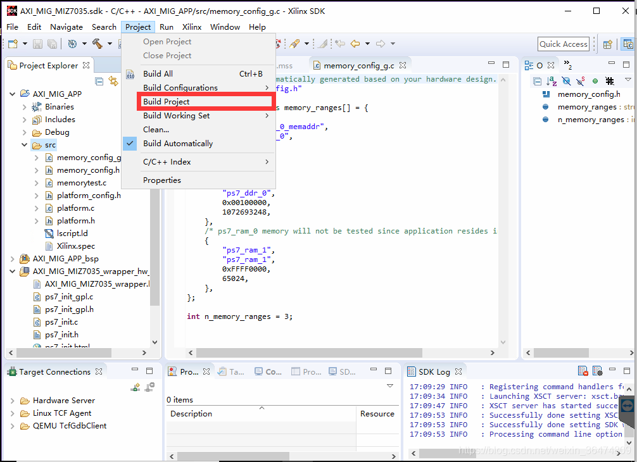Click the Clean... menu entry
Viewport: 637px width, 462px height.
[x=156, y=130]
